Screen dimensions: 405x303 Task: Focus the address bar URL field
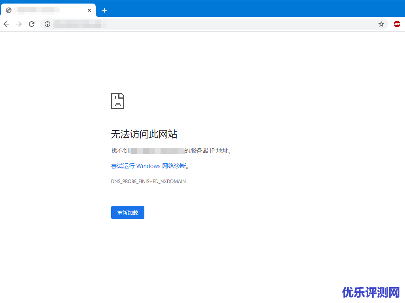coord(214,24)
